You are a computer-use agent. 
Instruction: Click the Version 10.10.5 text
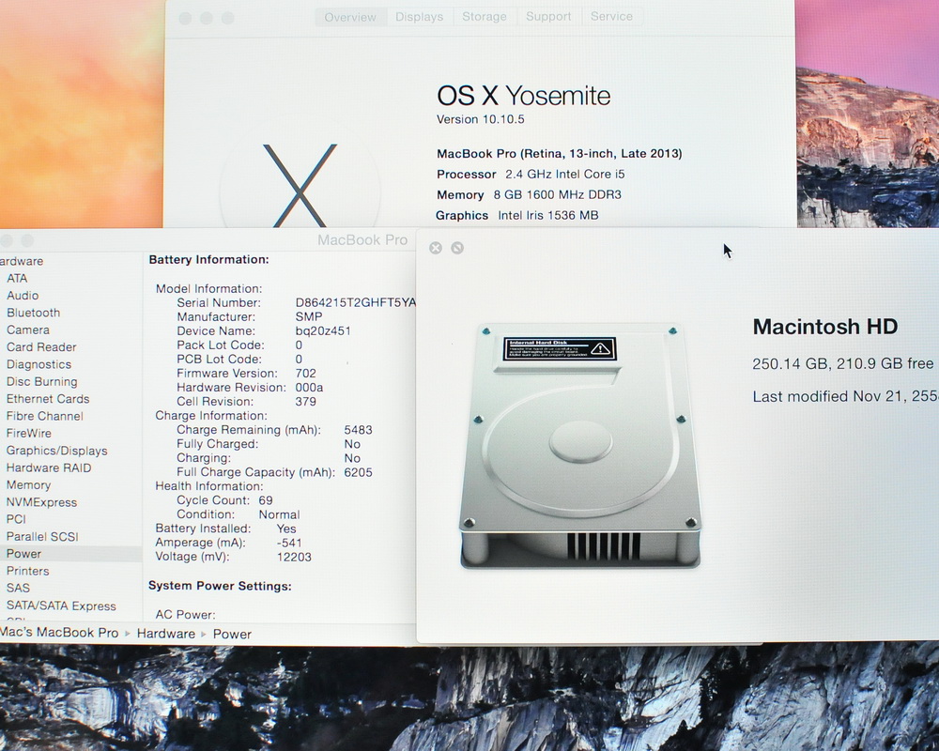[x=480, y=119]
